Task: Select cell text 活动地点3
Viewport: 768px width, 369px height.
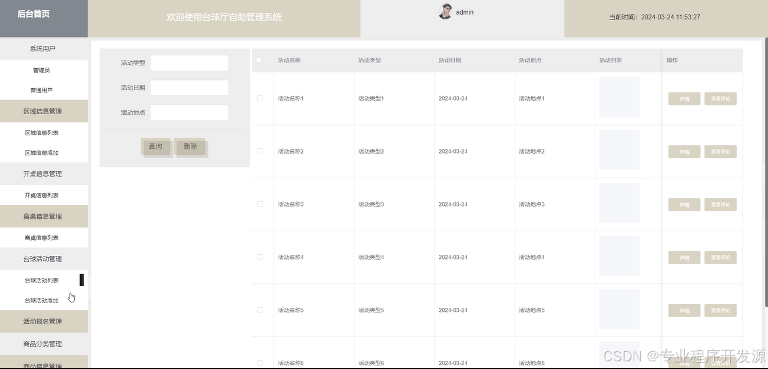Action: click(532, 204)
